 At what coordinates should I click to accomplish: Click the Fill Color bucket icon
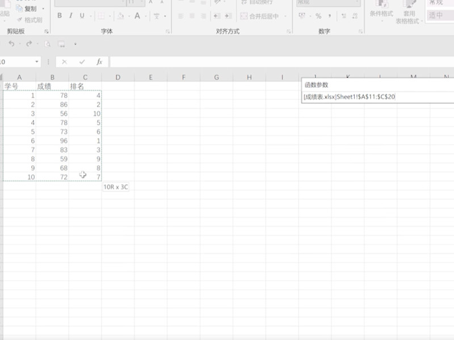click(121, 15)
